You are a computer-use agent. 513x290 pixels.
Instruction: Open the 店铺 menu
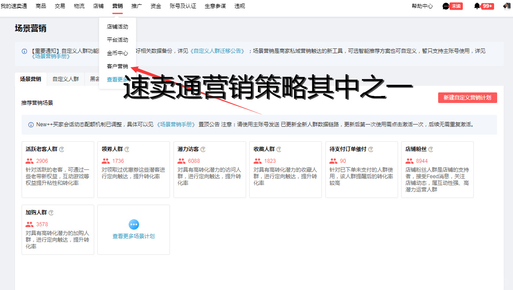[x=99, y=6]
